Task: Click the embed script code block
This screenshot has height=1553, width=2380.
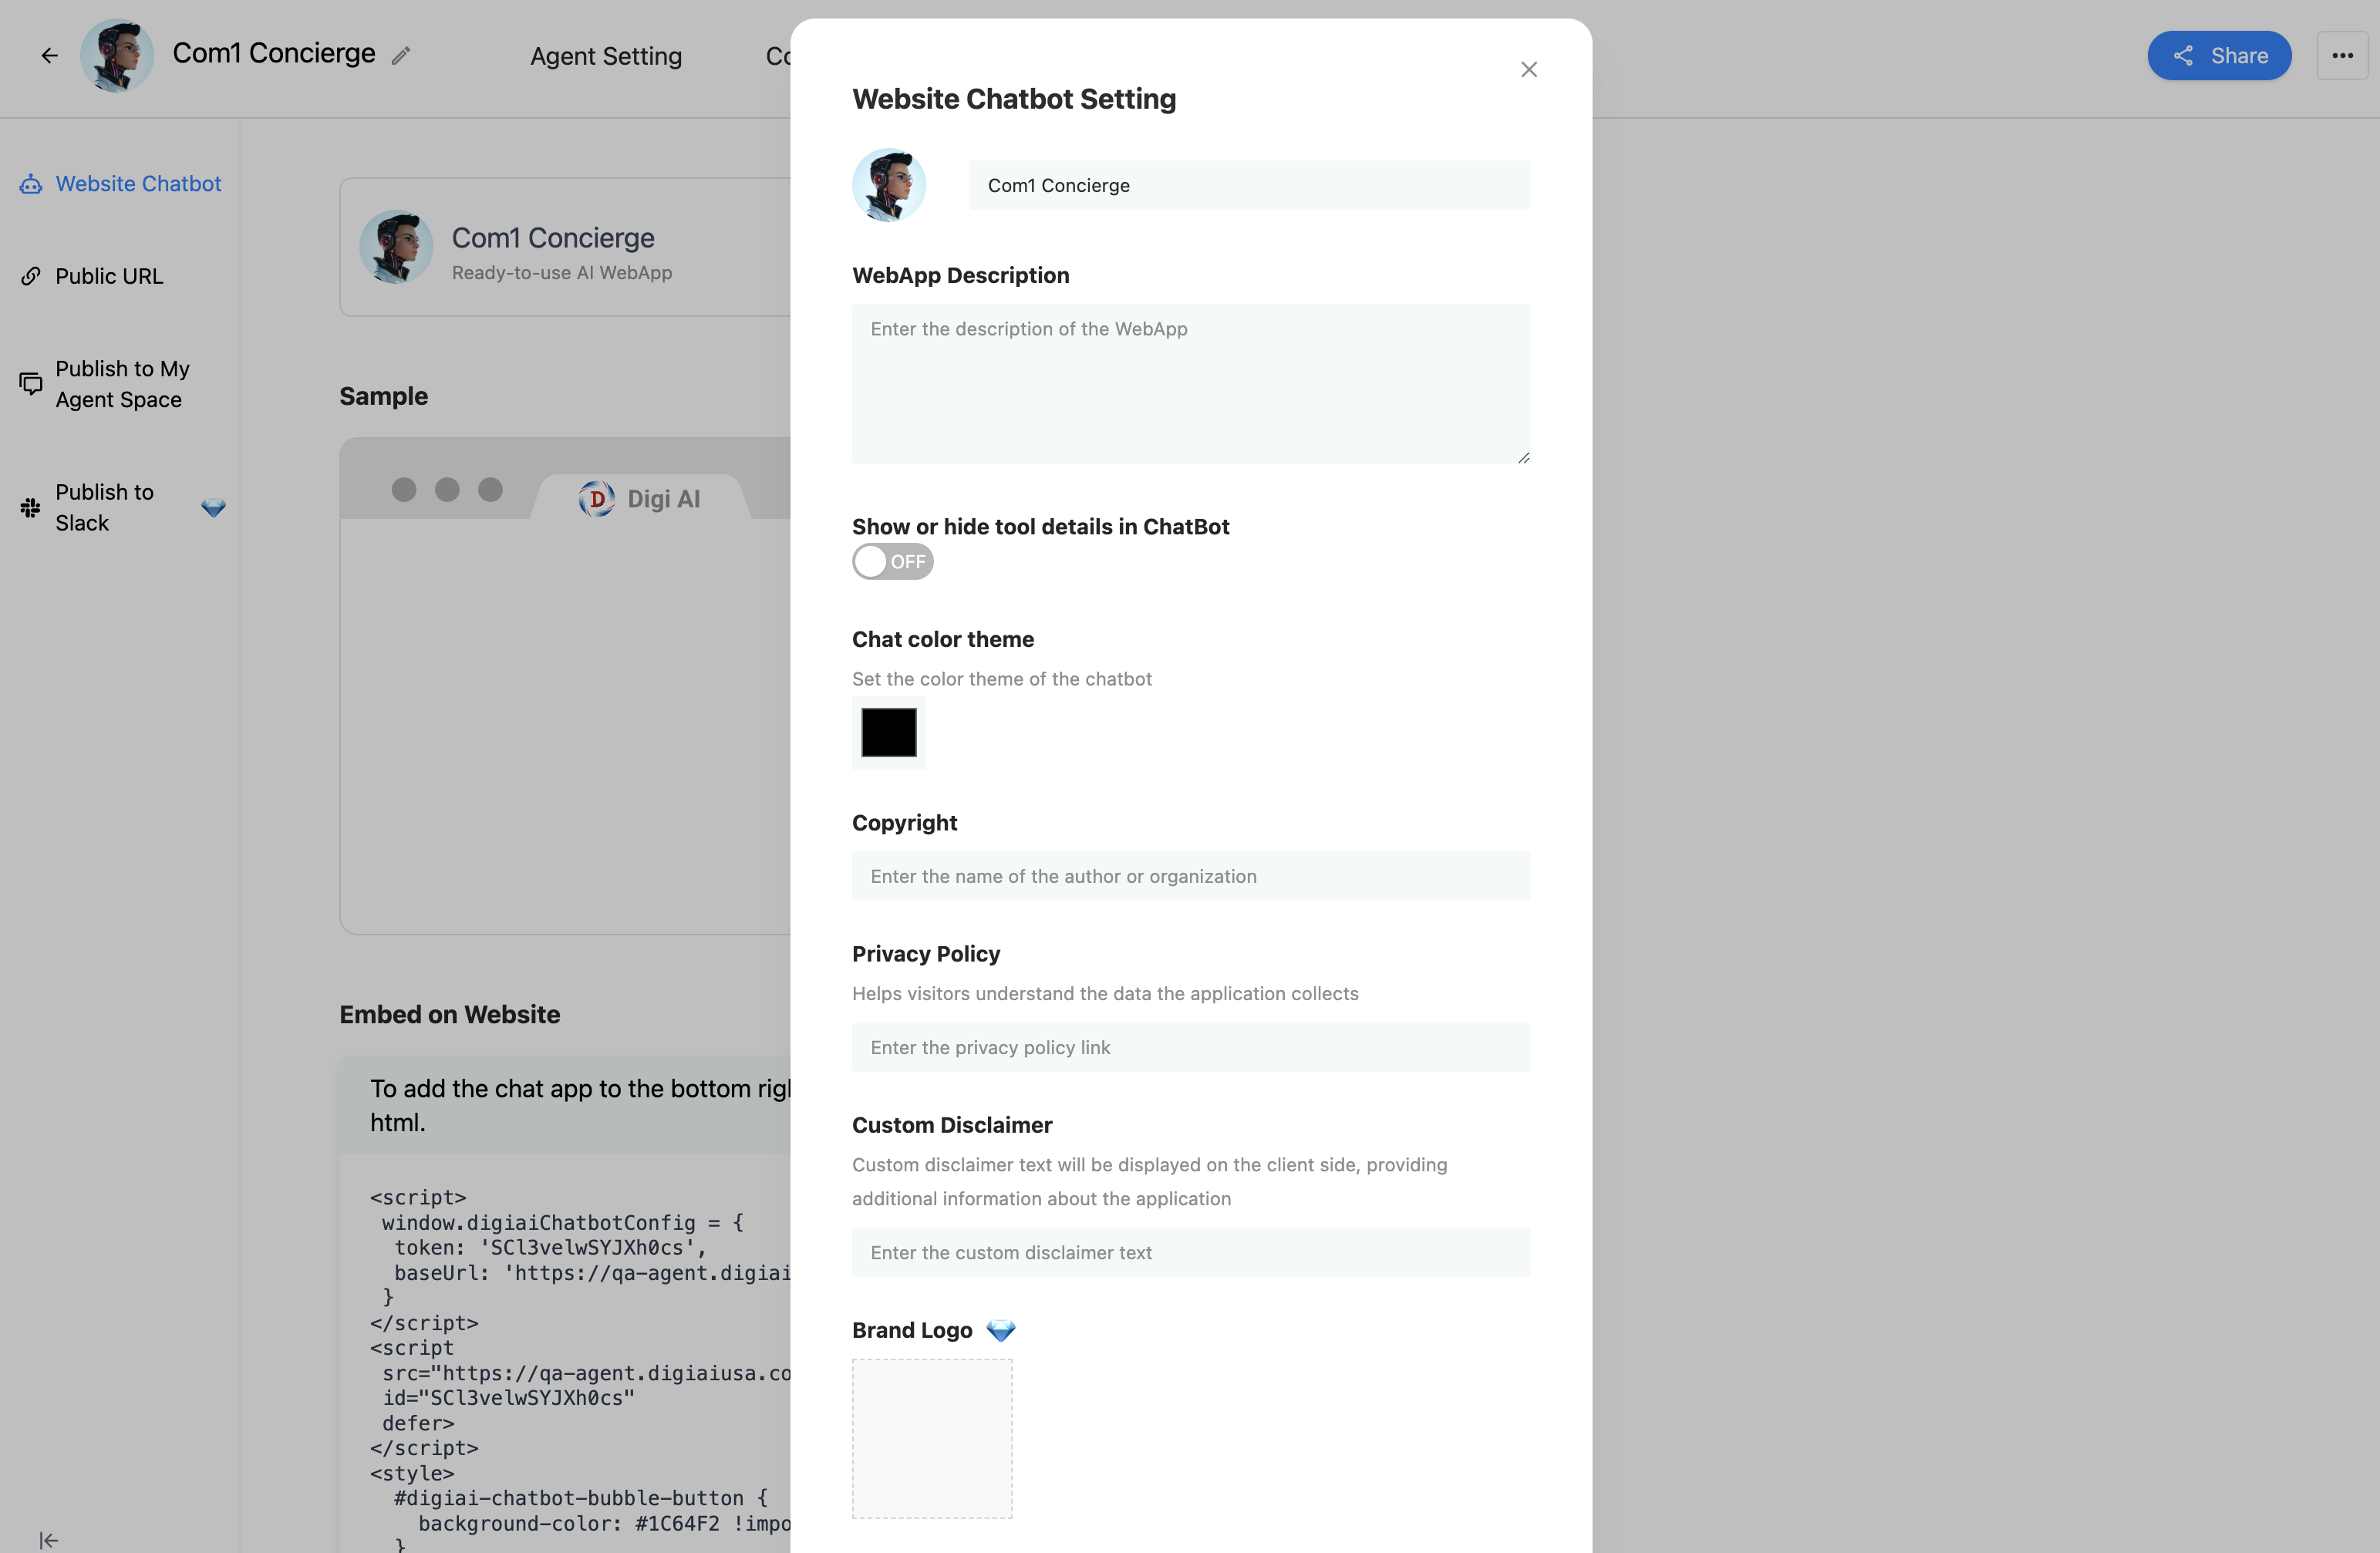Action: 566,1360
